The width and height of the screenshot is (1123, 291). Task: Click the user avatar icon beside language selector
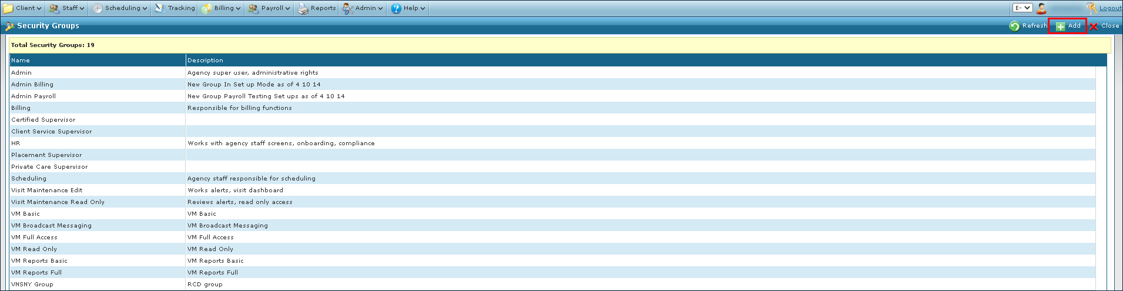coord(1041,8)
